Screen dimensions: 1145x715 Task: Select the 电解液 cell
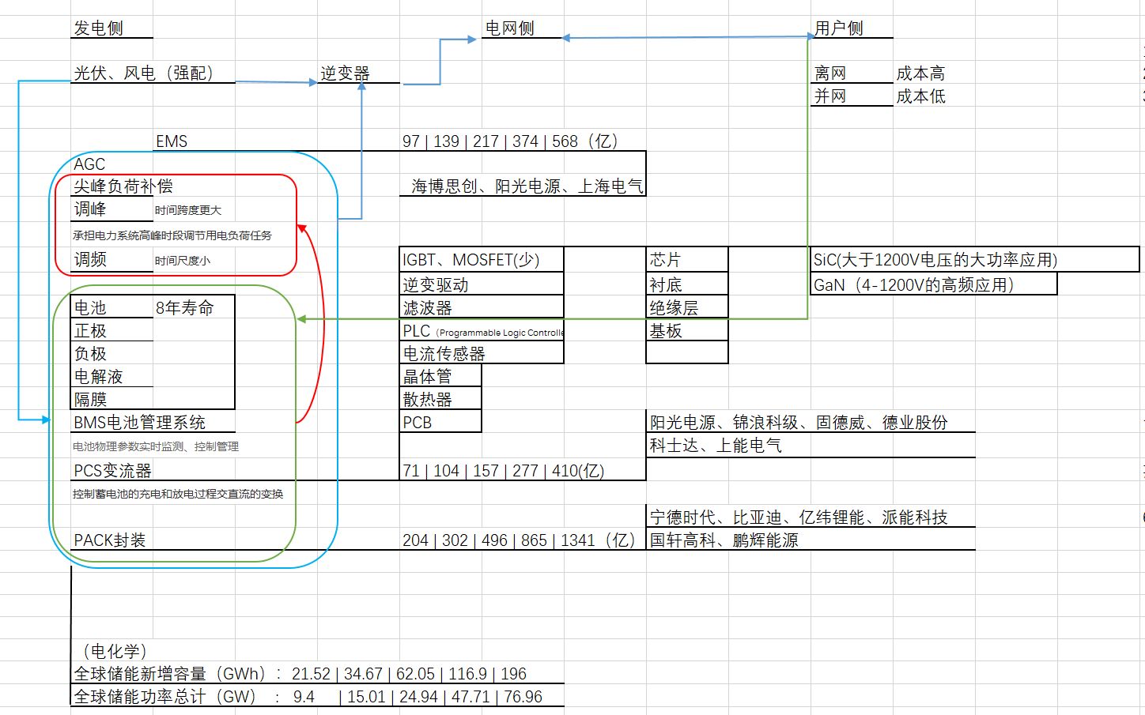pyautogui.click(x=99, y=377)
